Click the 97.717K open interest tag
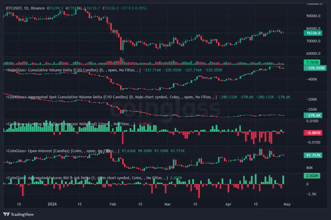 point(313,155)
